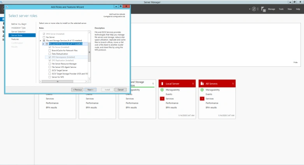Viewport: 304px width, 165px height.
Task: Click roles list scroll down arrow
Action: click(90, 79)
